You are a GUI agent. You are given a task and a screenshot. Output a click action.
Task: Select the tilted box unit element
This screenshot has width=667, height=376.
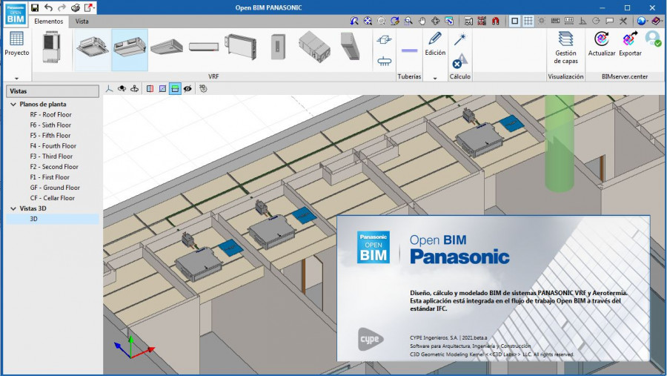pyautogui.click(x=350, y=47)
